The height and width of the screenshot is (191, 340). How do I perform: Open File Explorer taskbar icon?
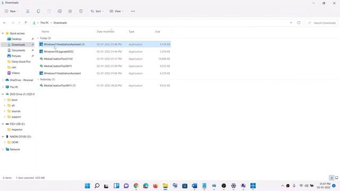pos(165,186)
